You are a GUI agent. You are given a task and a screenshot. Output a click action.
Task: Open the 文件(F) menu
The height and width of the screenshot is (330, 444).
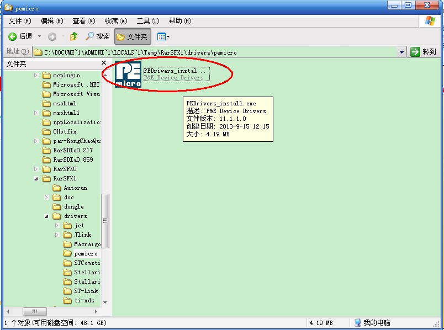pyautogui.click(x=20, y=21)
